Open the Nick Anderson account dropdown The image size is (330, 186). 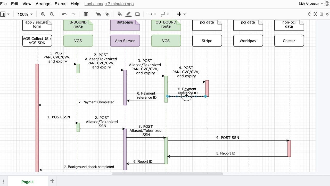coord(311,4)
